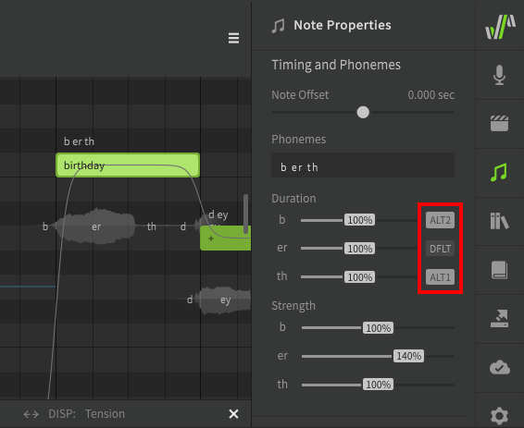Select the Note Properties music icon

(499, 172)
